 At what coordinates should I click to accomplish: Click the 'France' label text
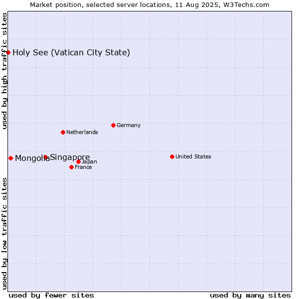point(83,167)
